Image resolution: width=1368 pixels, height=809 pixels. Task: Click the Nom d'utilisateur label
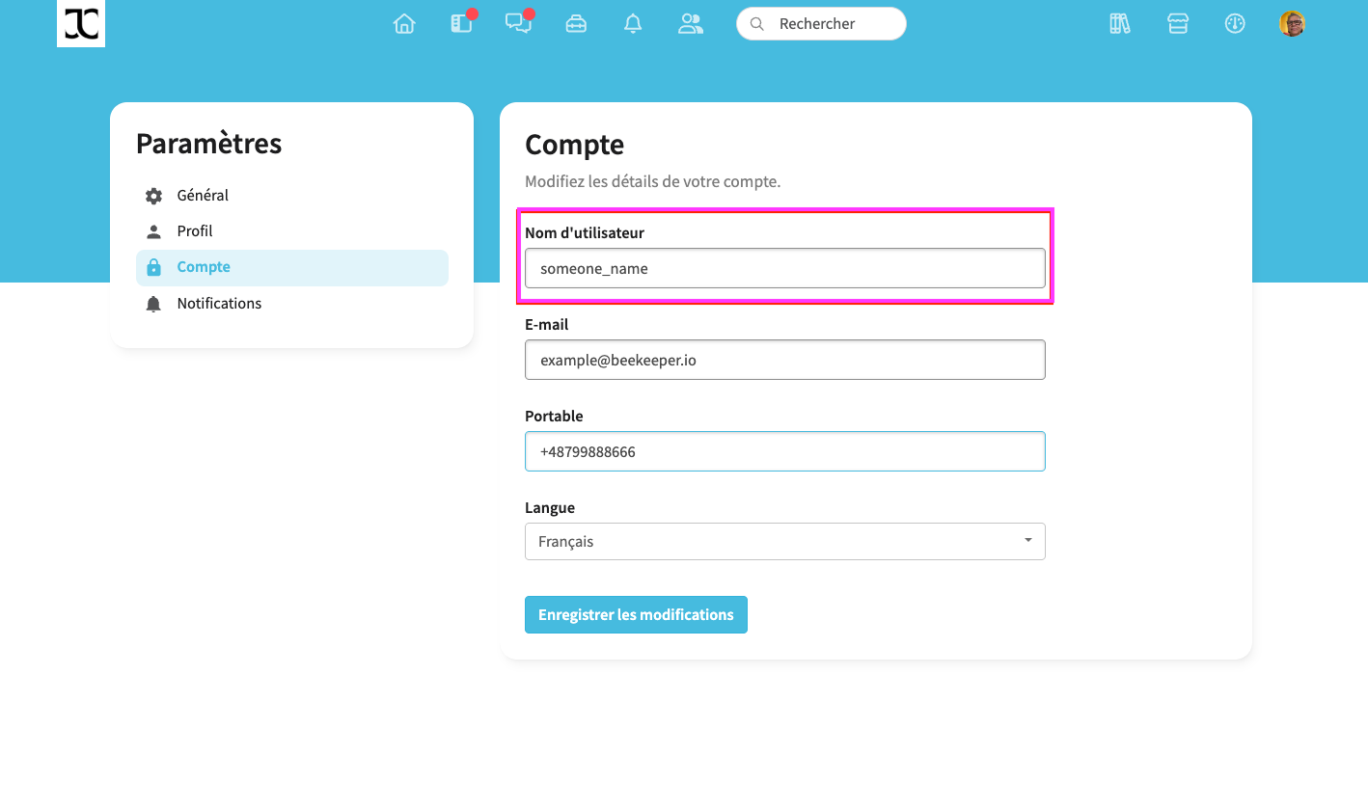(x=585, y=233)
